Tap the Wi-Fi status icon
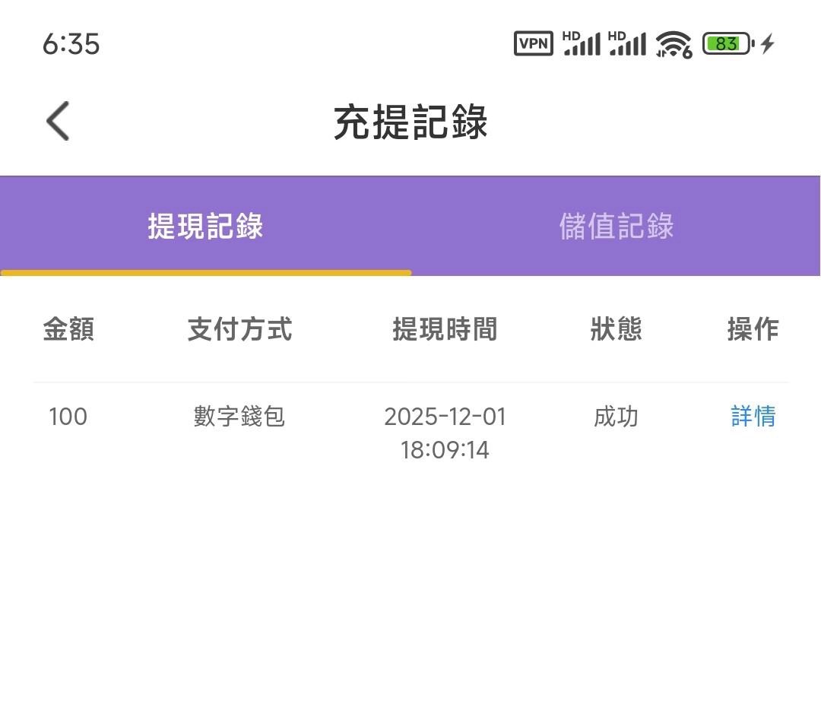Screen dimensions: 821x704 pos(674,44)
